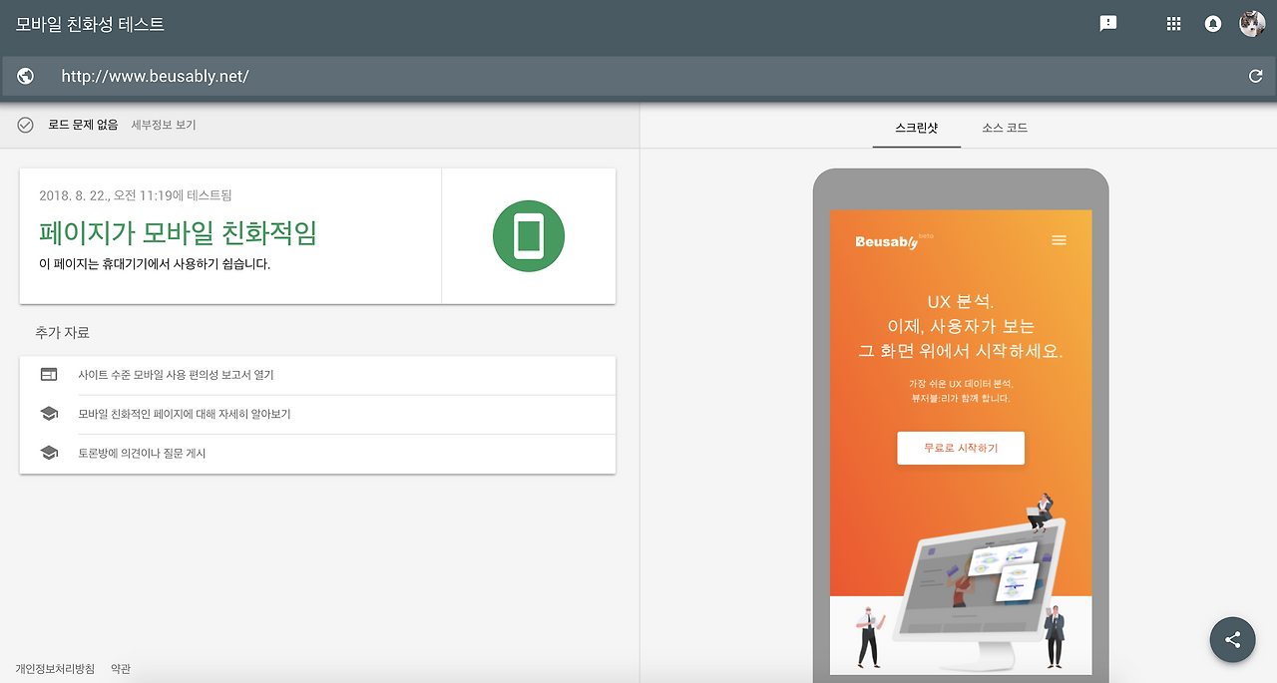
Task: Select the 스크린샷 tab
Action: click(916, 128)
